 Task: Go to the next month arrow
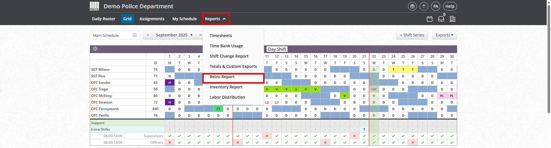200,35
